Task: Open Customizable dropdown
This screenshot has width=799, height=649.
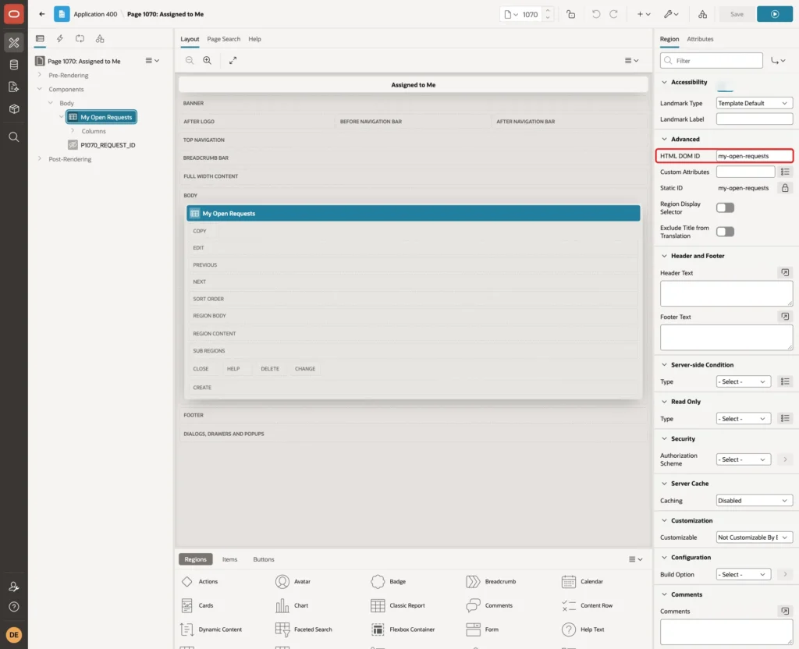Action: (755, 537)
